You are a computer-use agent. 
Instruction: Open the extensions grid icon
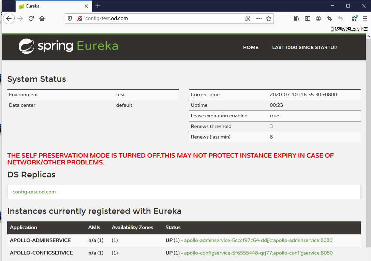pyautogui.click(x=354, y=18)
